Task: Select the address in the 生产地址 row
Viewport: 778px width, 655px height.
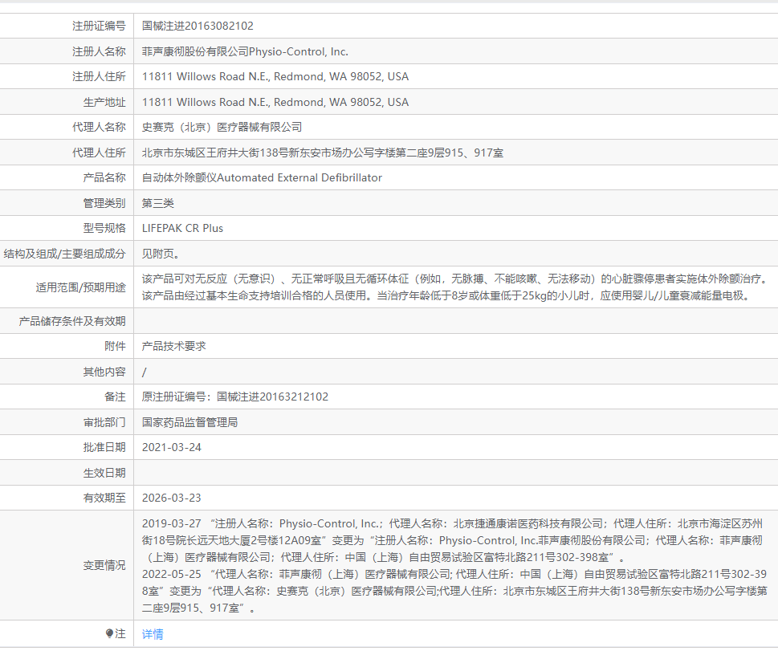Action: 275,102
